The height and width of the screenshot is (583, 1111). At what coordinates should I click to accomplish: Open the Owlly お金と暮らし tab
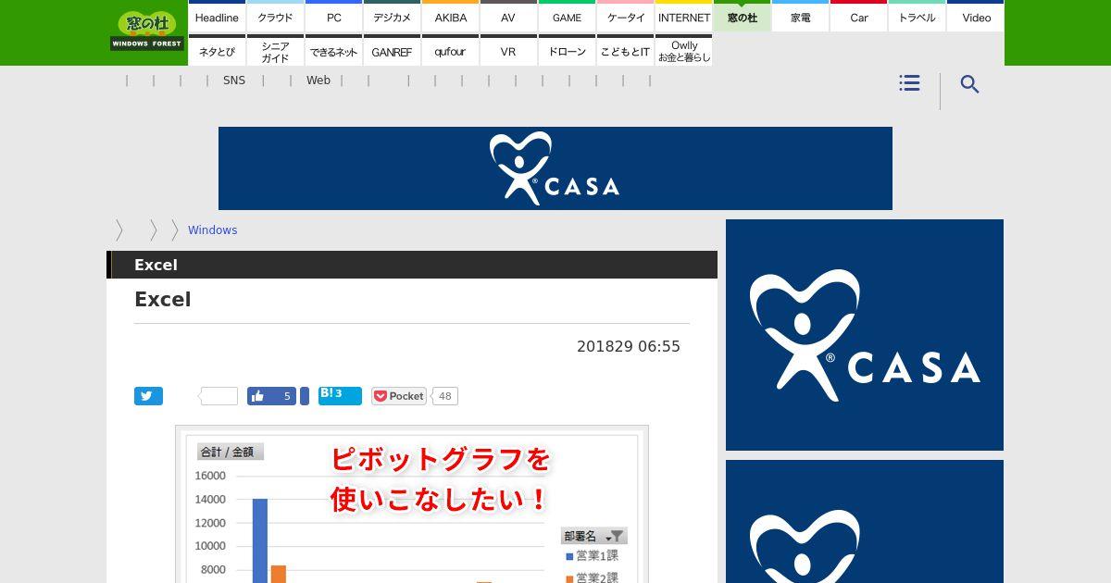683,50
